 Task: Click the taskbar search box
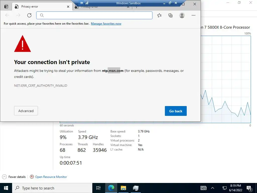(52, 188)
